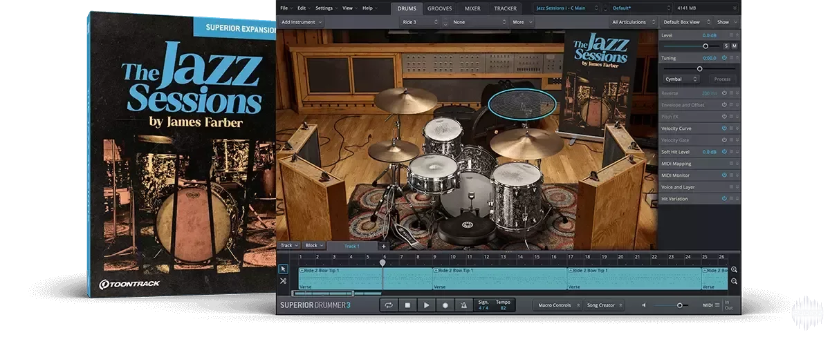Open the Default Box View dropdown
This screenshot has height=337, width=830.
(x=685, y=22)
